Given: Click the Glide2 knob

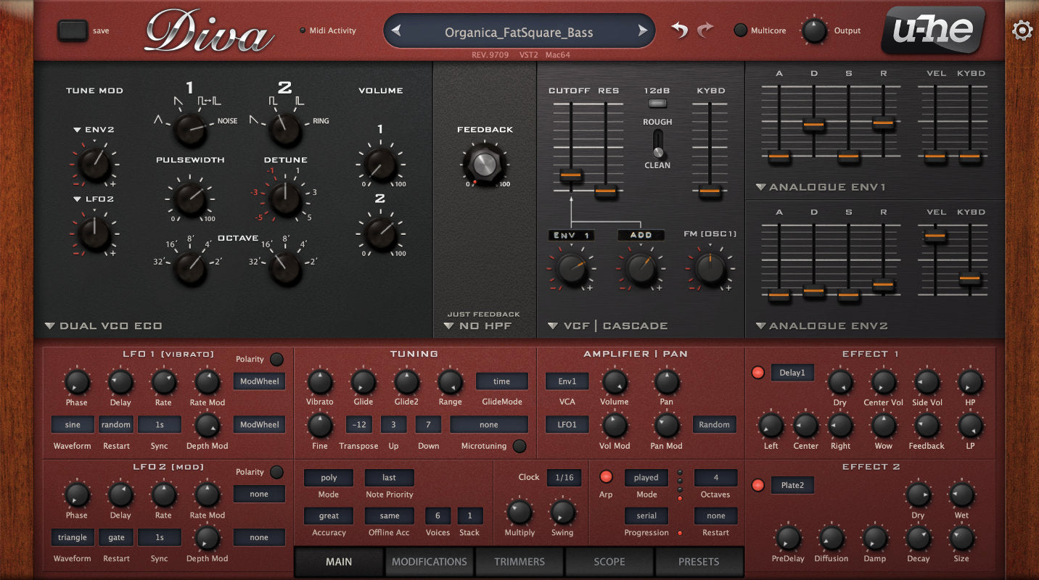Looking at the screenshot, I should coord(406,382).
